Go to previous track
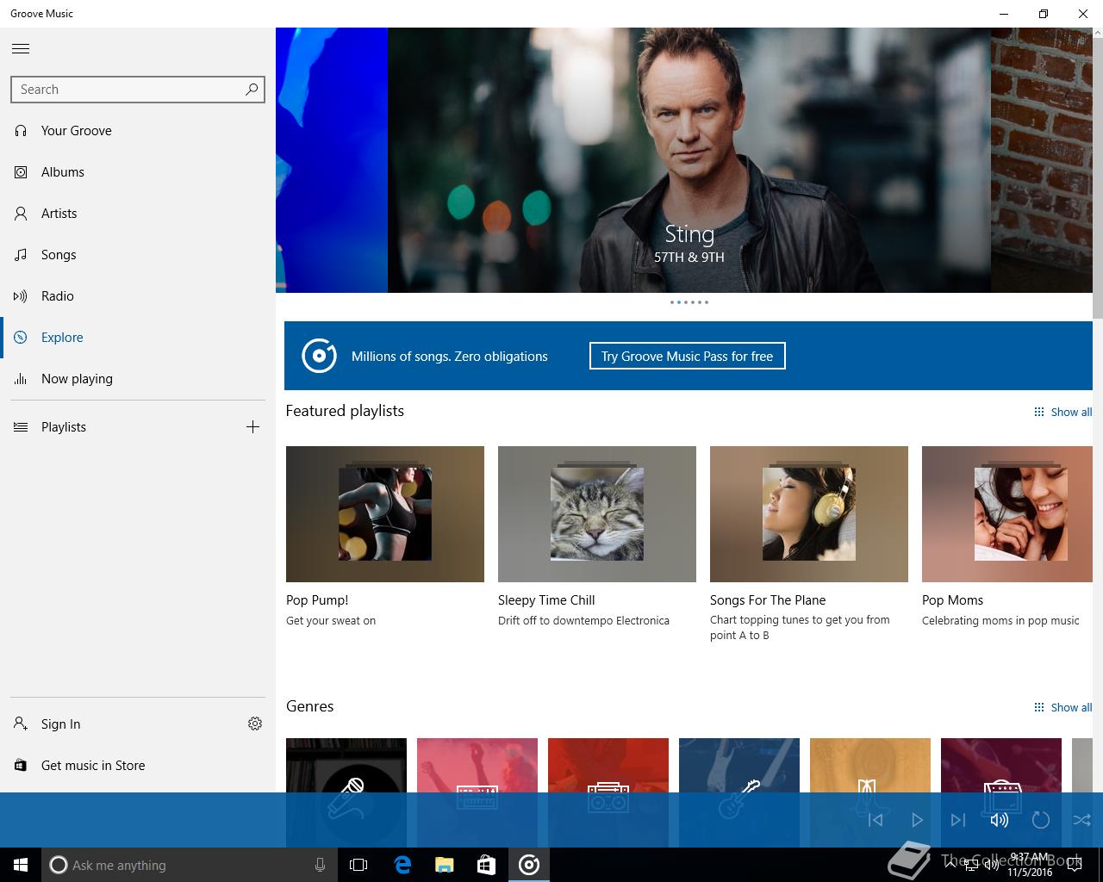The image size is (1103, 882). 876,820
